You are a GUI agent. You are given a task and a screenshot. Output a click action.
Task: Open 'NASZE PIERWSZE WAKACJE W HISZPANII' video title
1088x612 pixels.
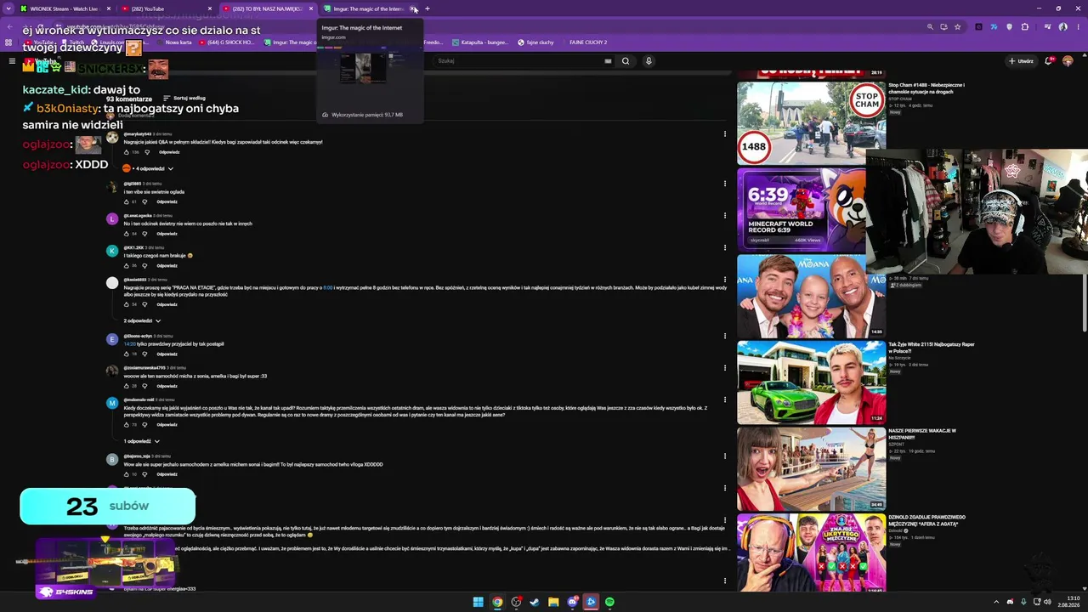[x=922, y=433]
